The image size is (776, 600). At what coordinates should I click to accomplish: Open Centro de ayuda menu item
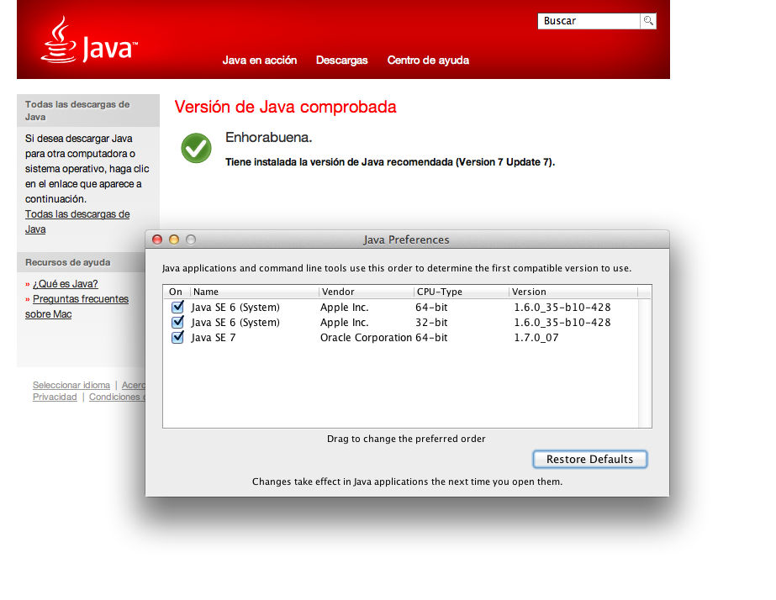pyautogui.click(x=428, y=61)
